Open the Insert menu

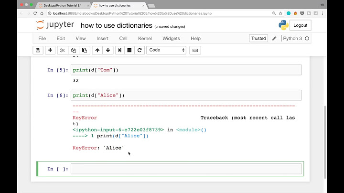click(x=102, y=38)
